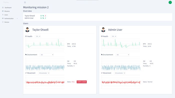Open the green user avatar menu
This screenshot has height=98, width=175.
[170, 2]
